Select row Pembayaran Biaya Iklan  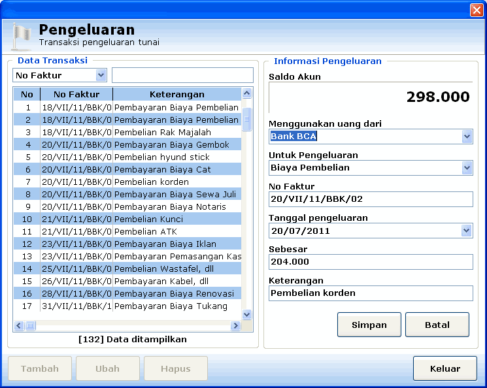click(x=127, y=244)
